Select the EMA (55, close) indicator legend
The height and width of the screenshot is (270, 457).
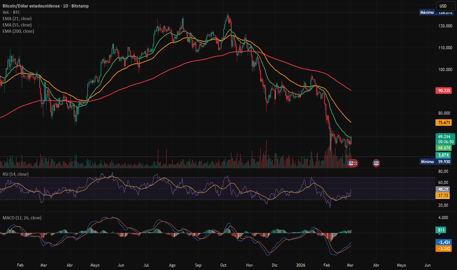pyautogui.click(x=17, y=25)
